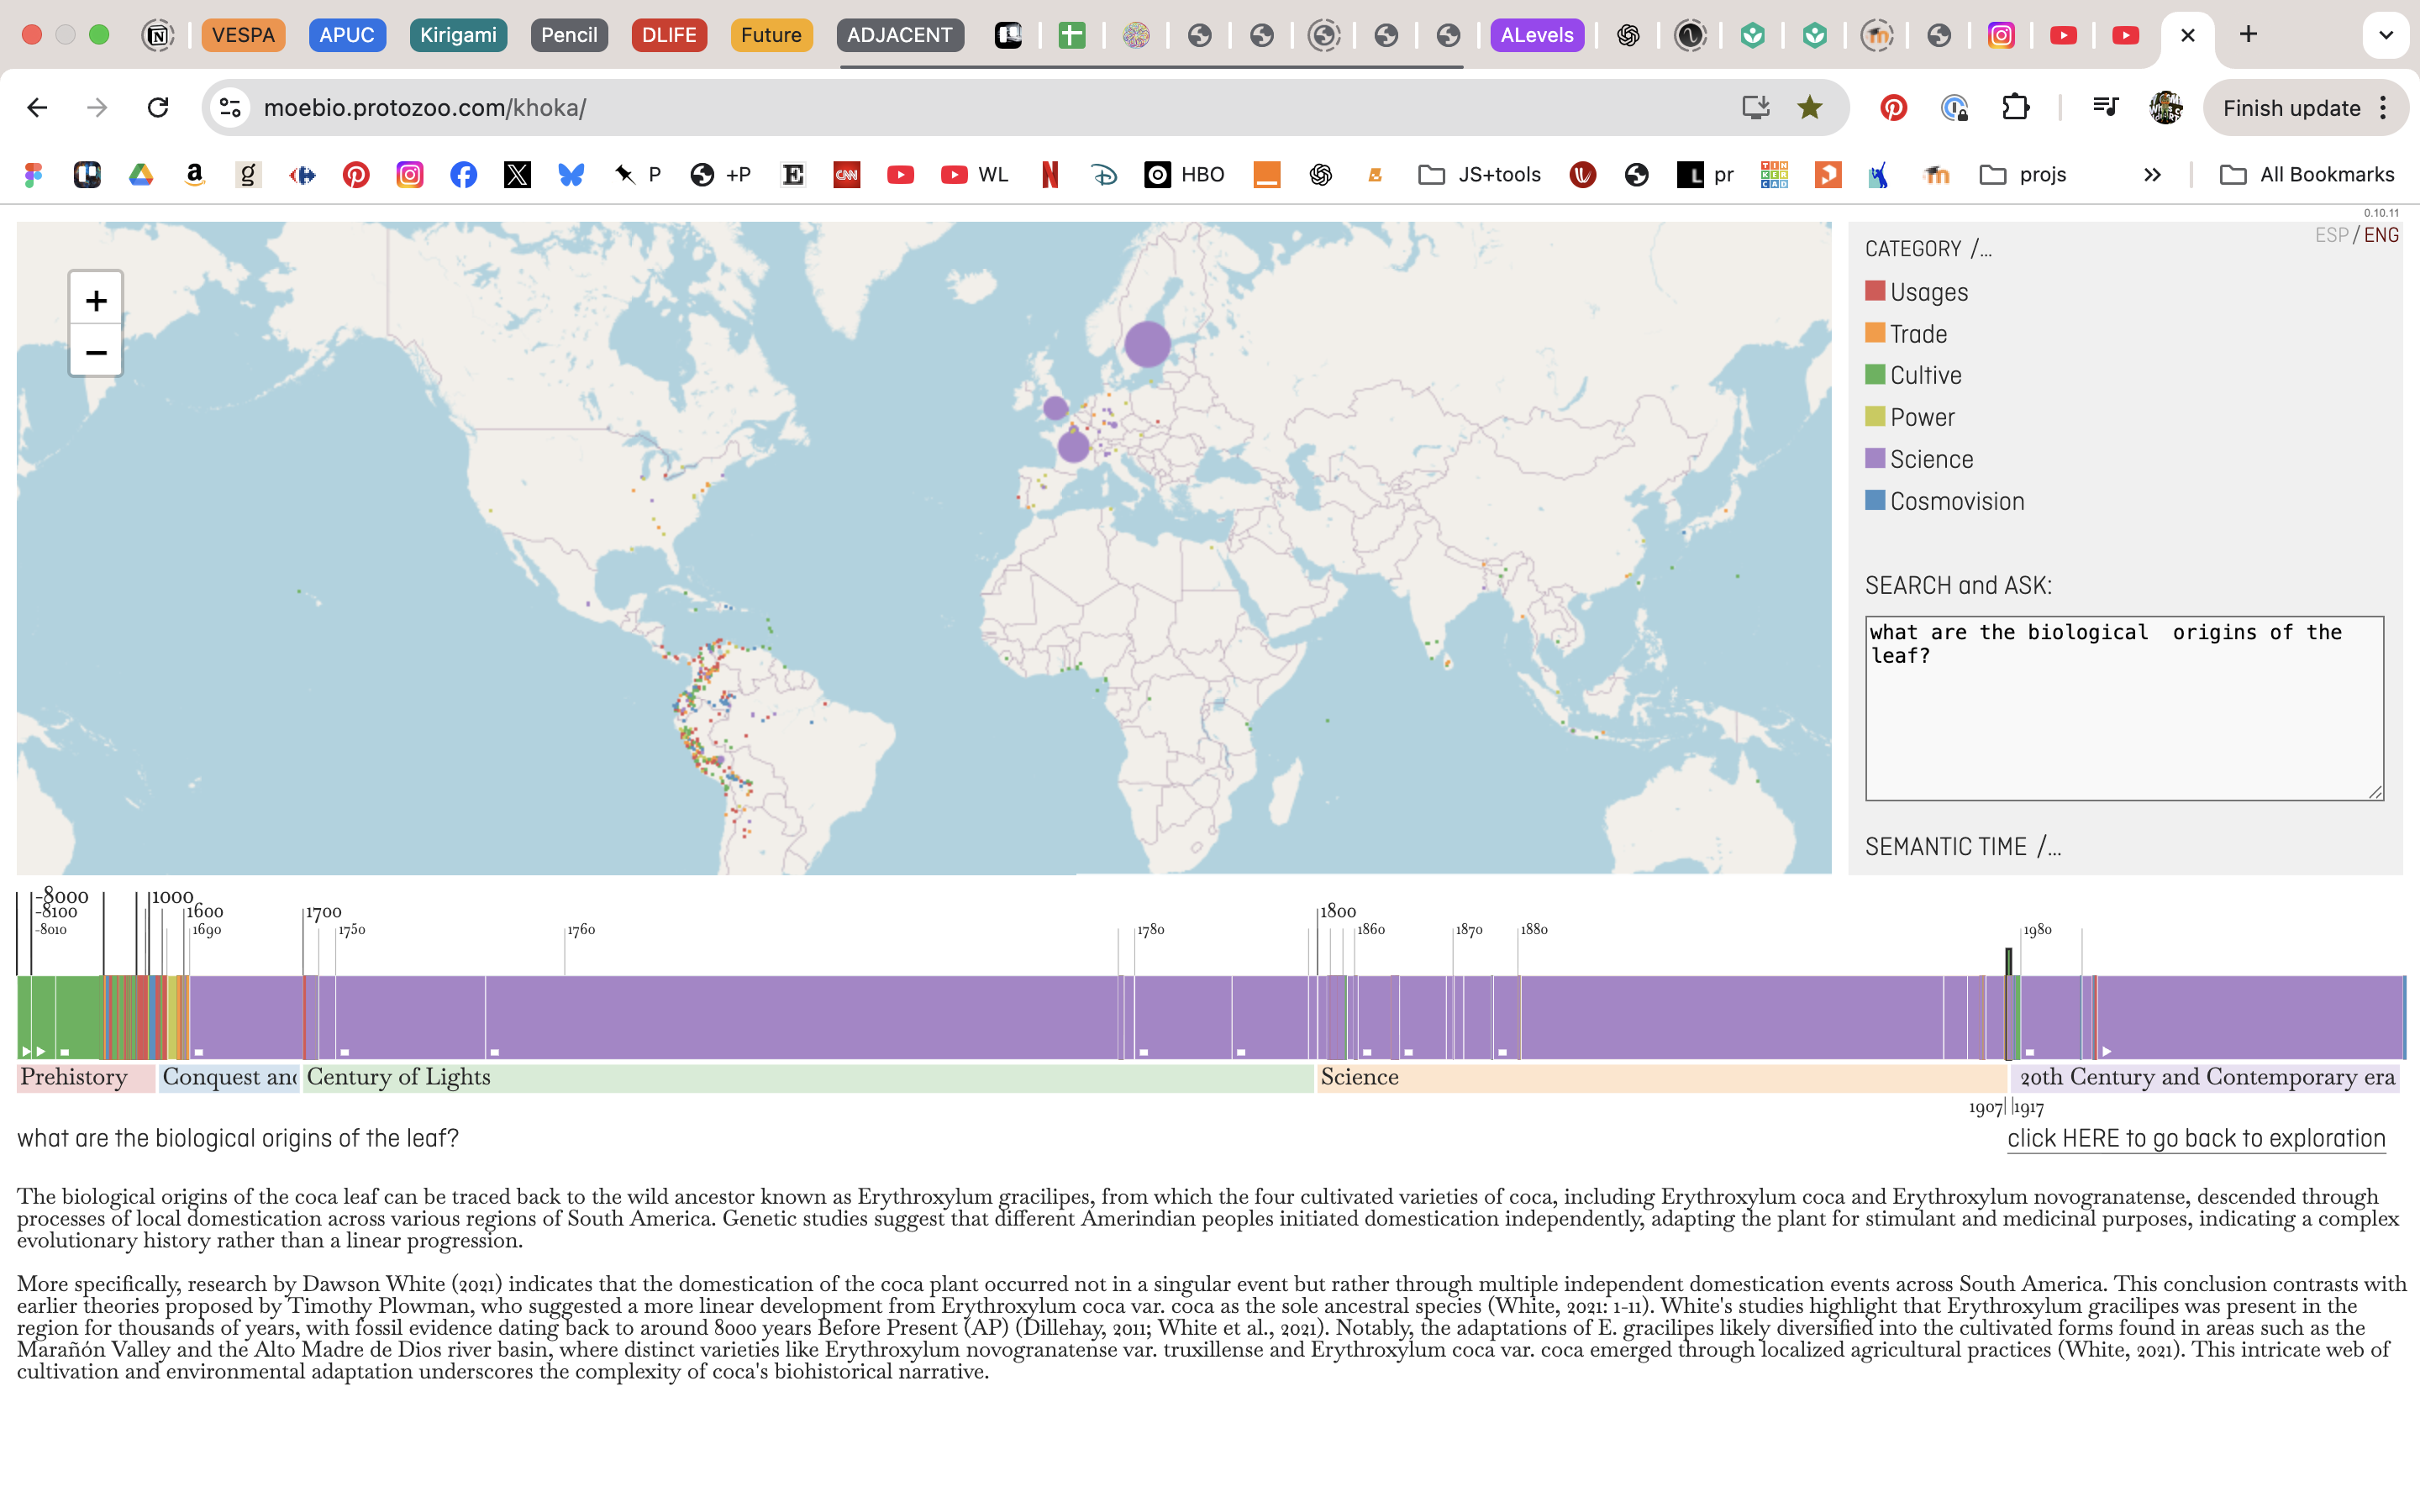Zoom out on the map
The height and width of the screenshot is (1512, 2420).
click(96, 352)
